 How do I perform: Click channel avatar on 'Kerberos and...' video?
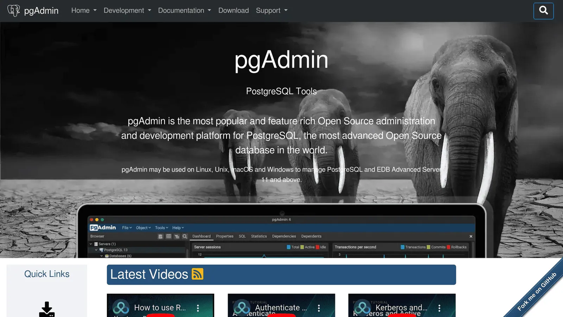(362, 308)
